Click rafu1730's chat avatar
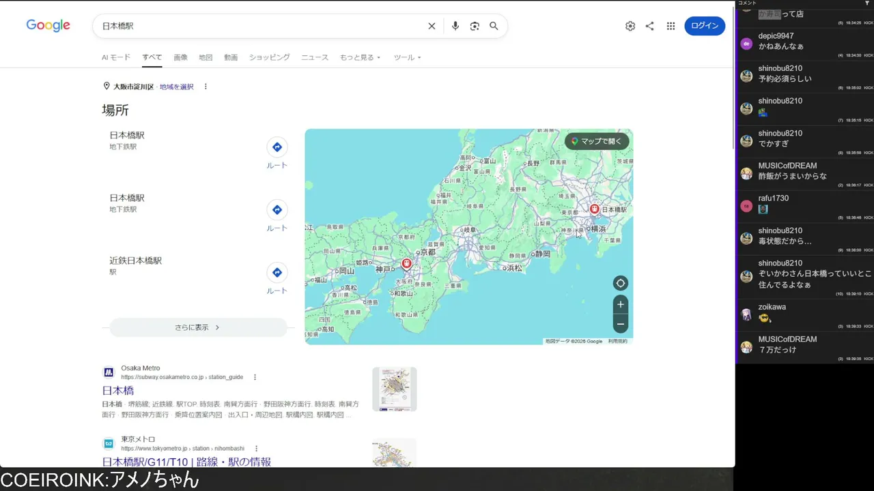 746,206
